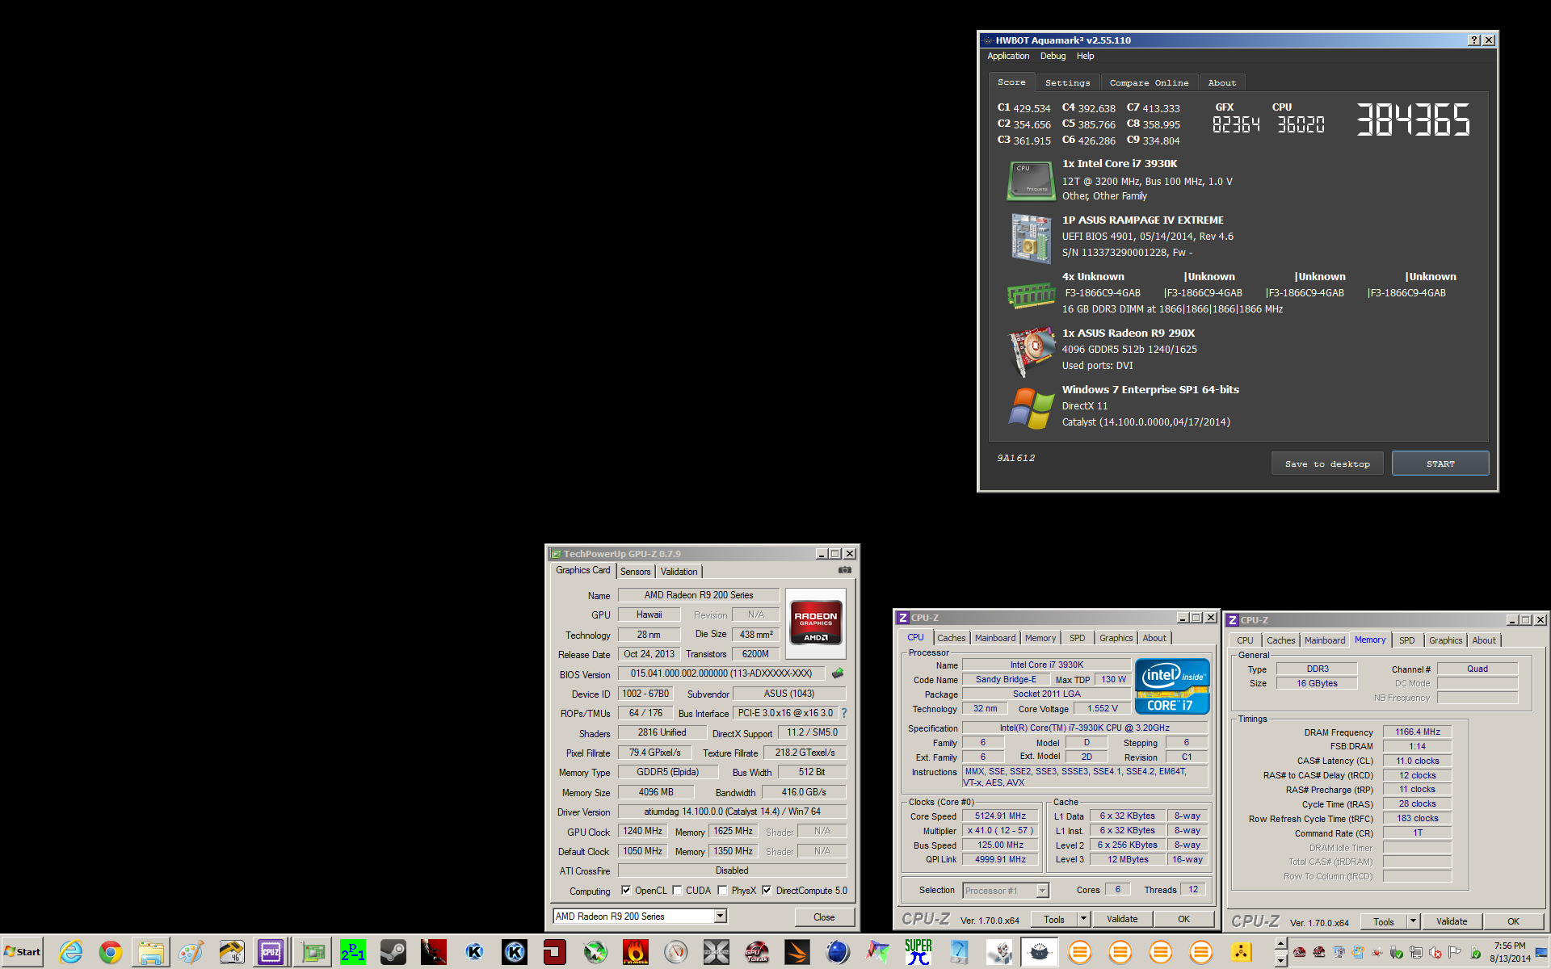1551x969 pixels.
Task: Open SPD tab in CPU-Z Memory window
Action: pyautogui.click(x=1407, y=640)
